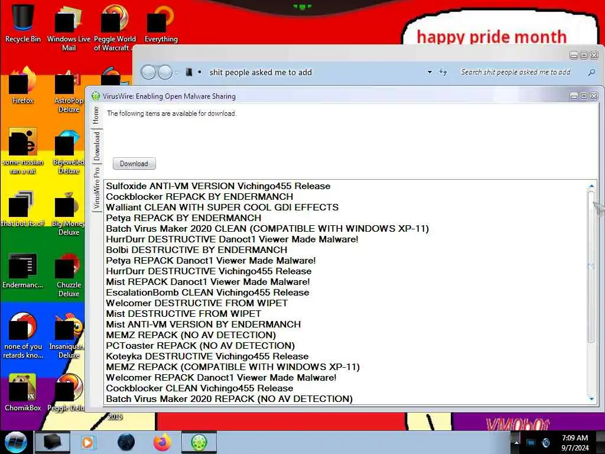This screenshot has width=605, height=454.
Task: Select 'Petya REPACK Danoct1 Viewer Made Malware!'
Action: (x=211, y=261)
